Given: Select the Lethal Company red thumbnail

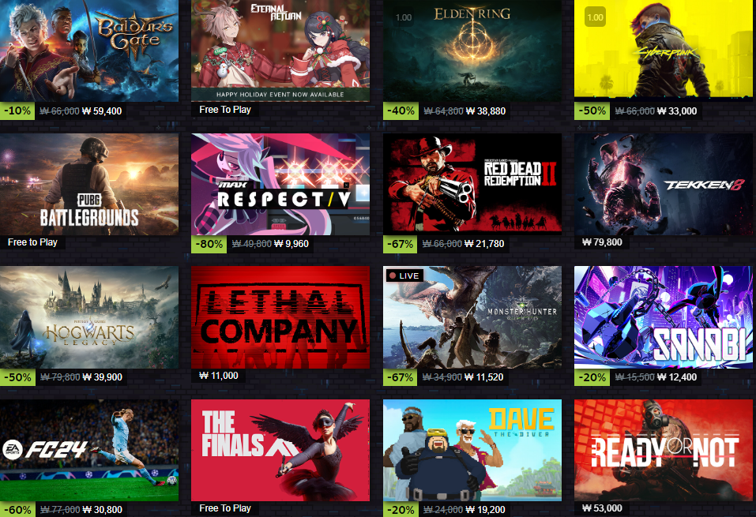Looking at the screenshot, I should coord(280,317).
